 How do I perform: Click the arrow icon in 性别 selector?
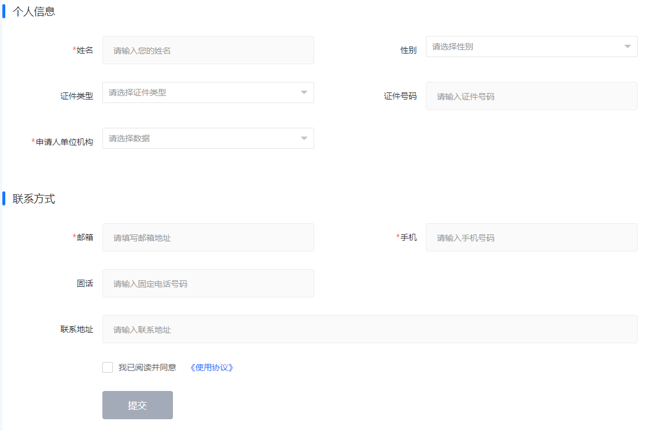(628, 47)
